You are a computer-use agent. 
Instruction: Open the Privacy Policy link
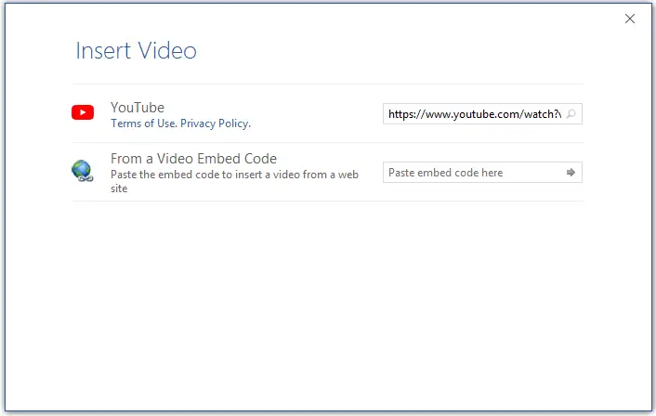click(216, 123)
